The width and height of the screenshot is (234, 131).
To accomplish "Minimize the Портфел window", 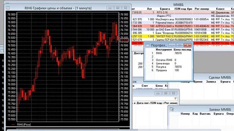I will [x=172, y=45].
